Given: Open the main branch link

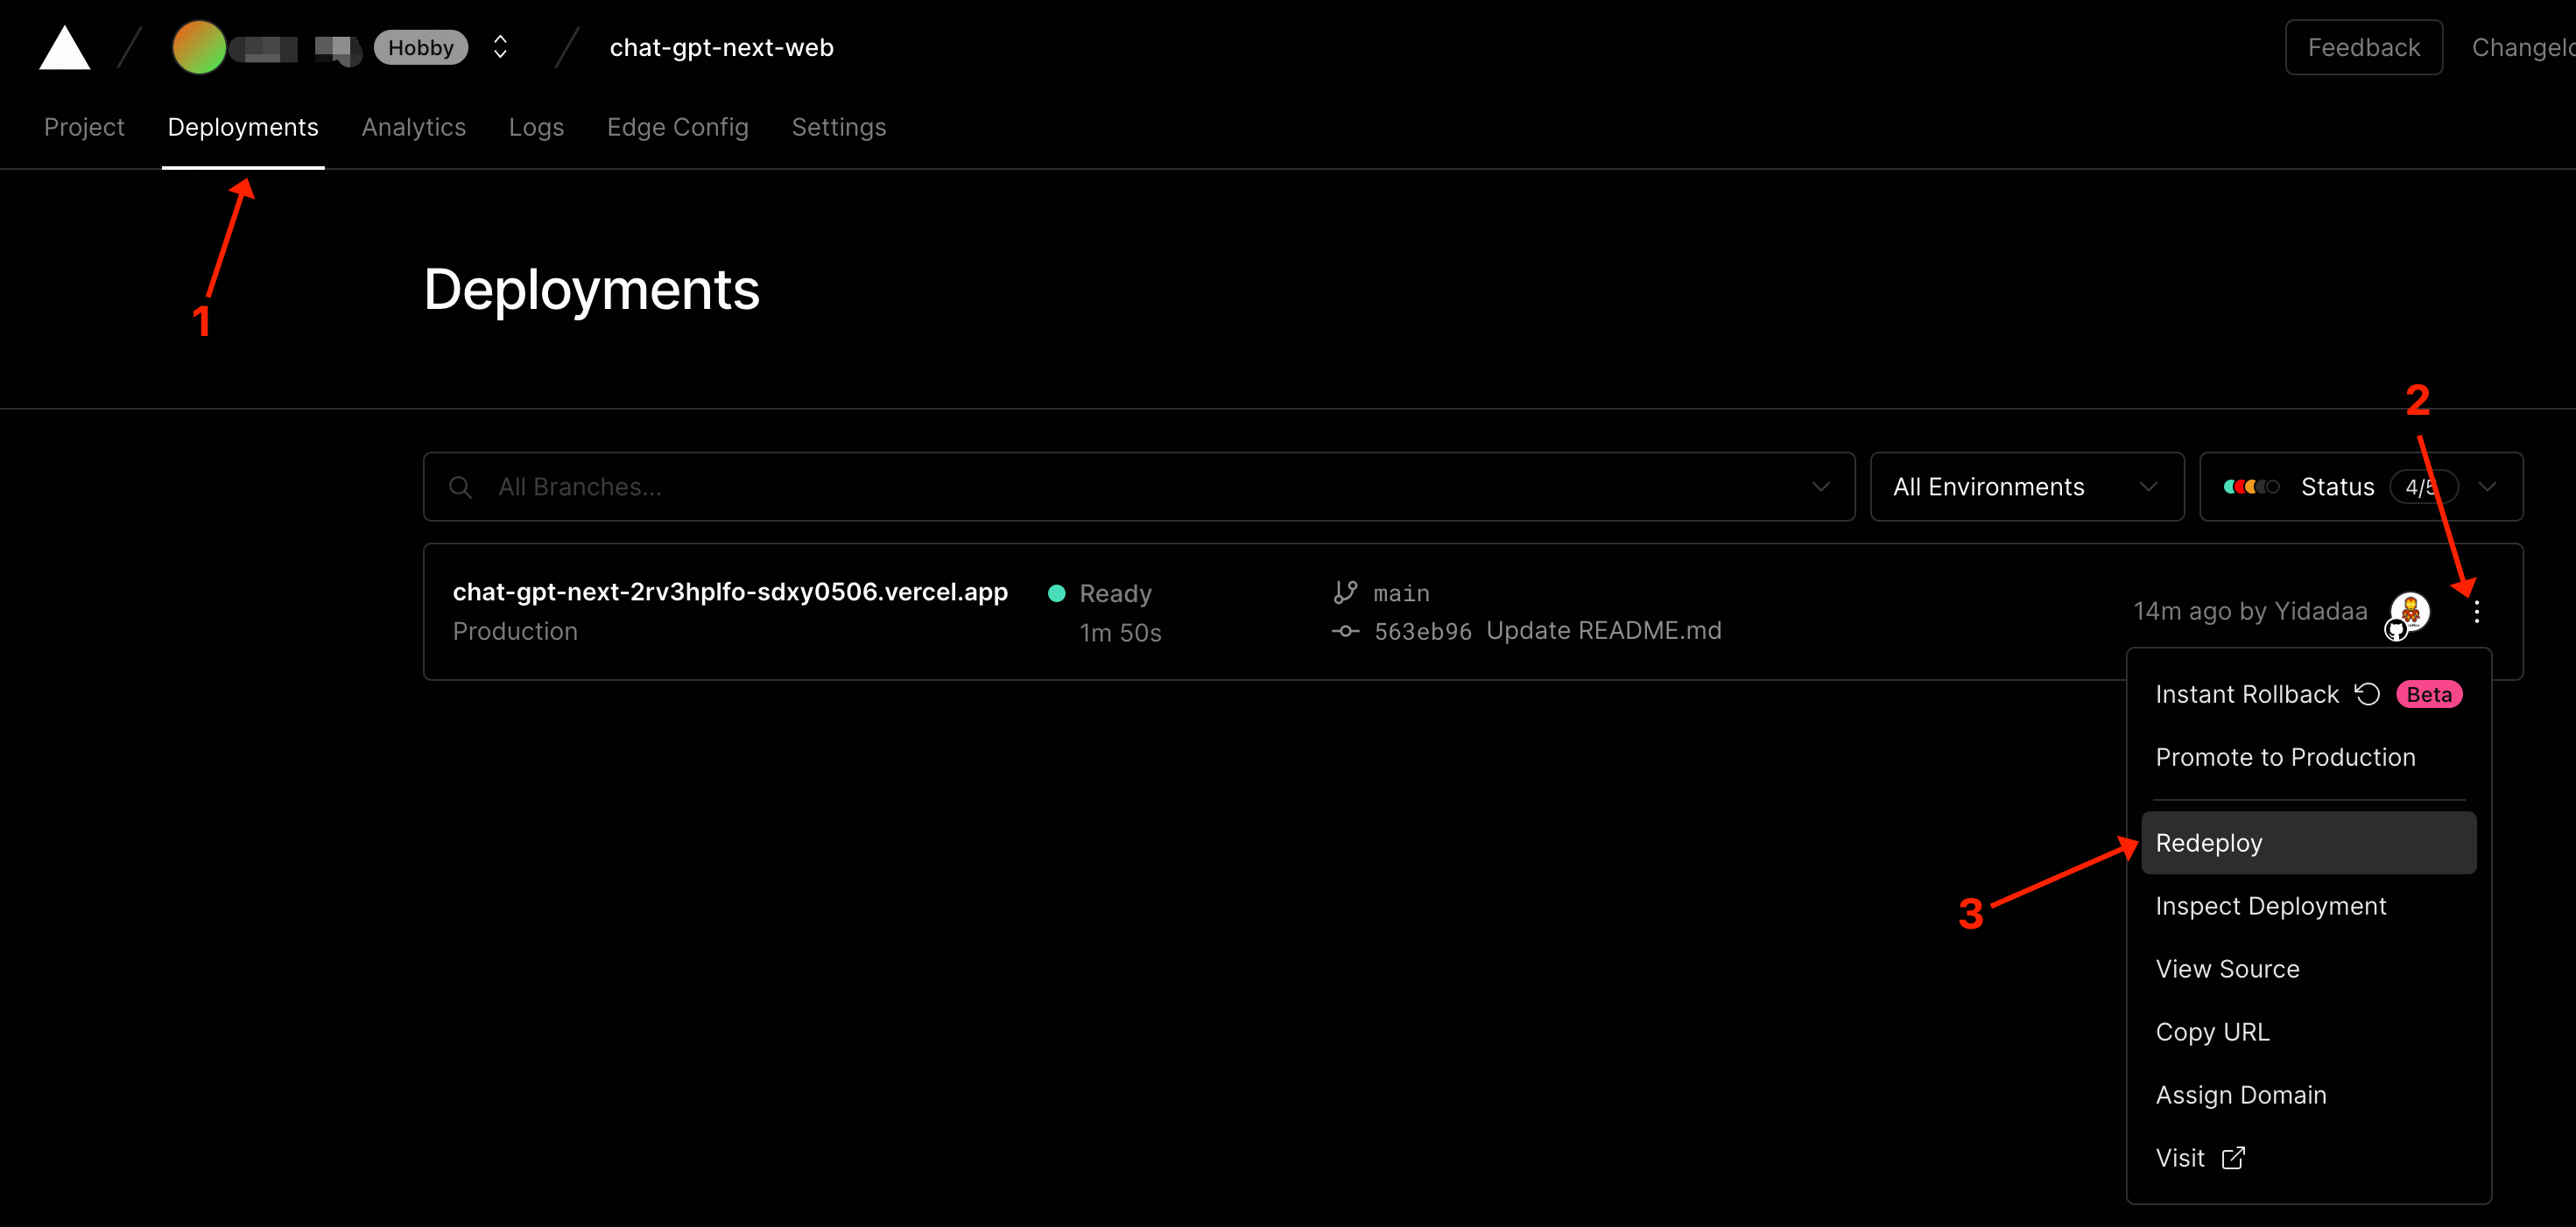Looking at the screenshot, I should (1401, 593).
